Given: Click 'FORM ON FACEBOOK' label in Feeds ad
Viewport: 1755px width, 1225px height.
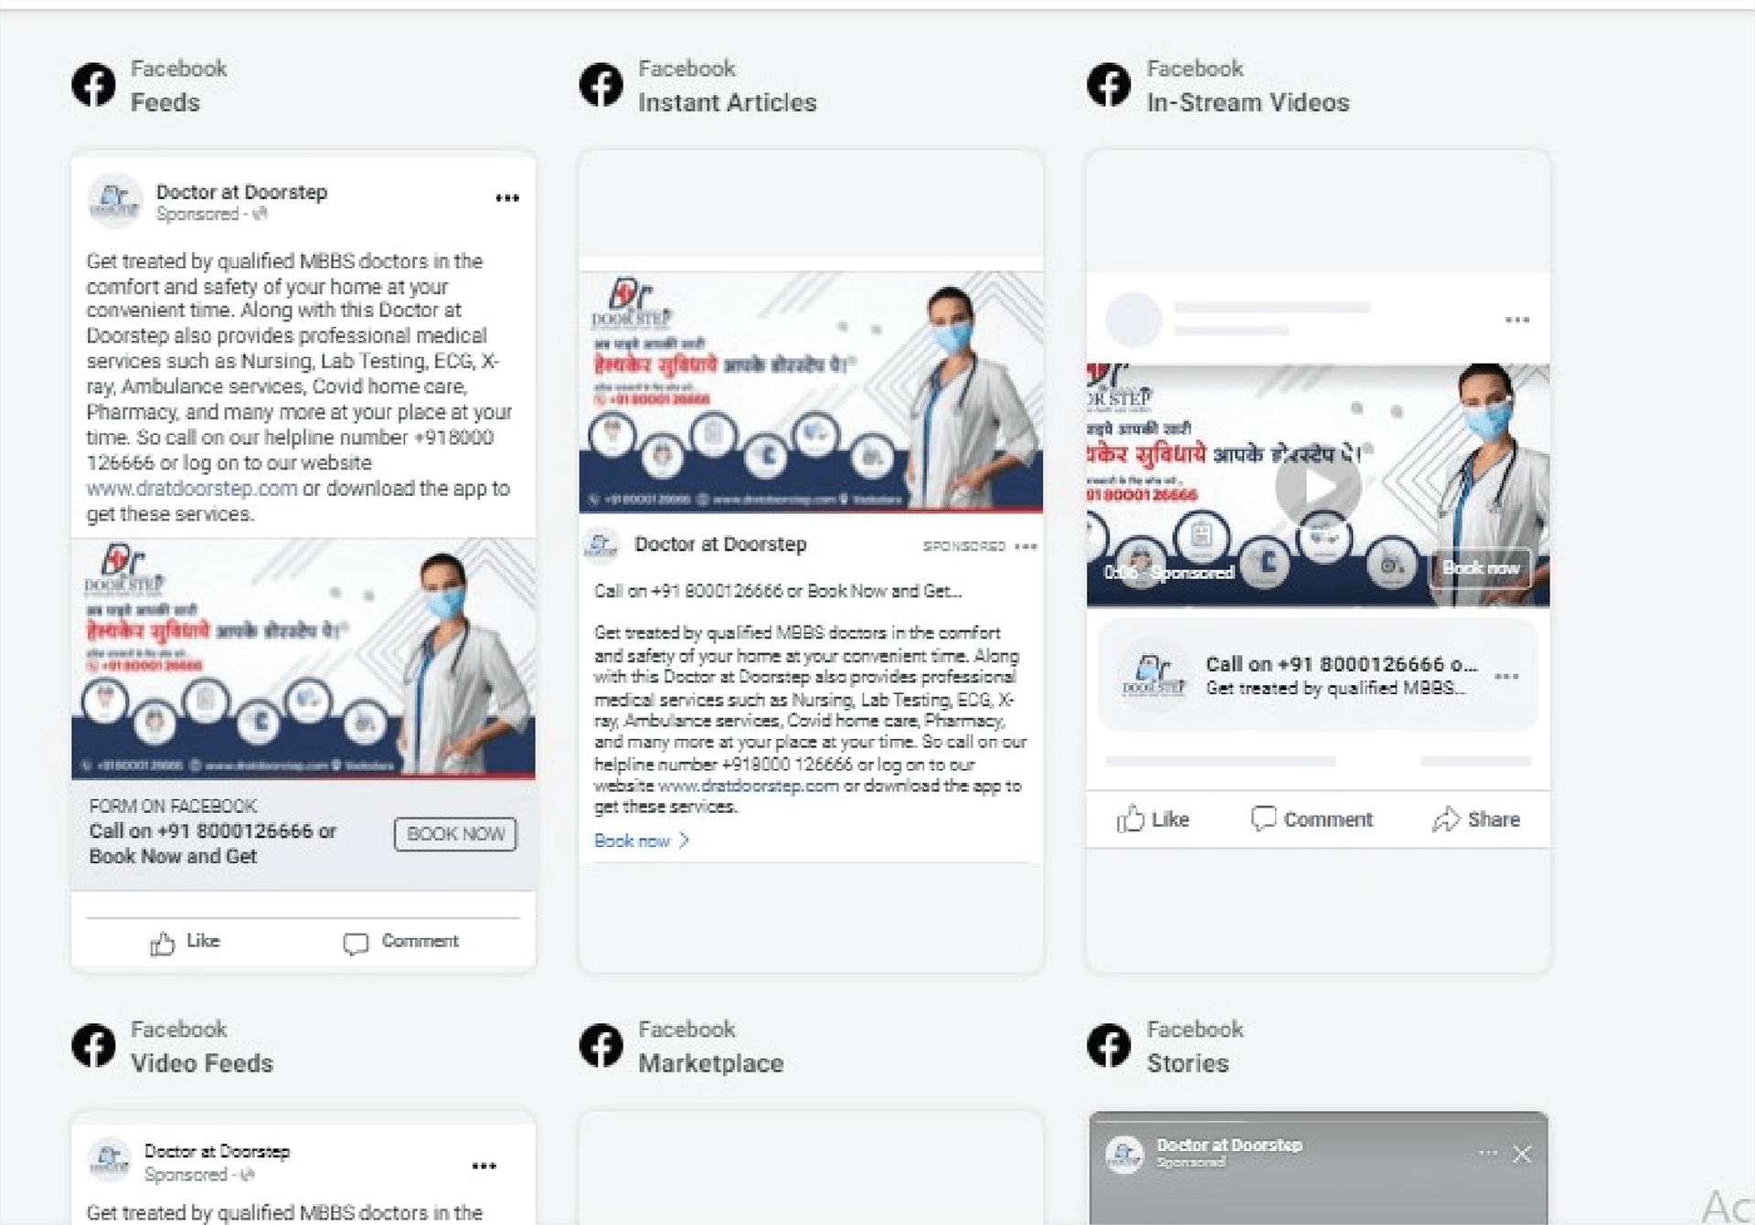Looking at the screenshot, I should click(x=173, y=806).
